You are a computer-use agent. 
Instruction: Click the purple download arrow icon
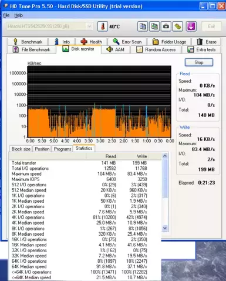click(191, 26)
